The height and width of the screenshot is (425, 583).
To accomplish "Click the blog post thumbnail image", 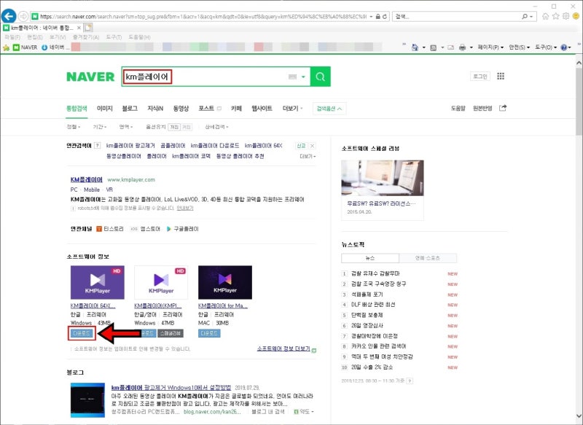I will 87,400.
